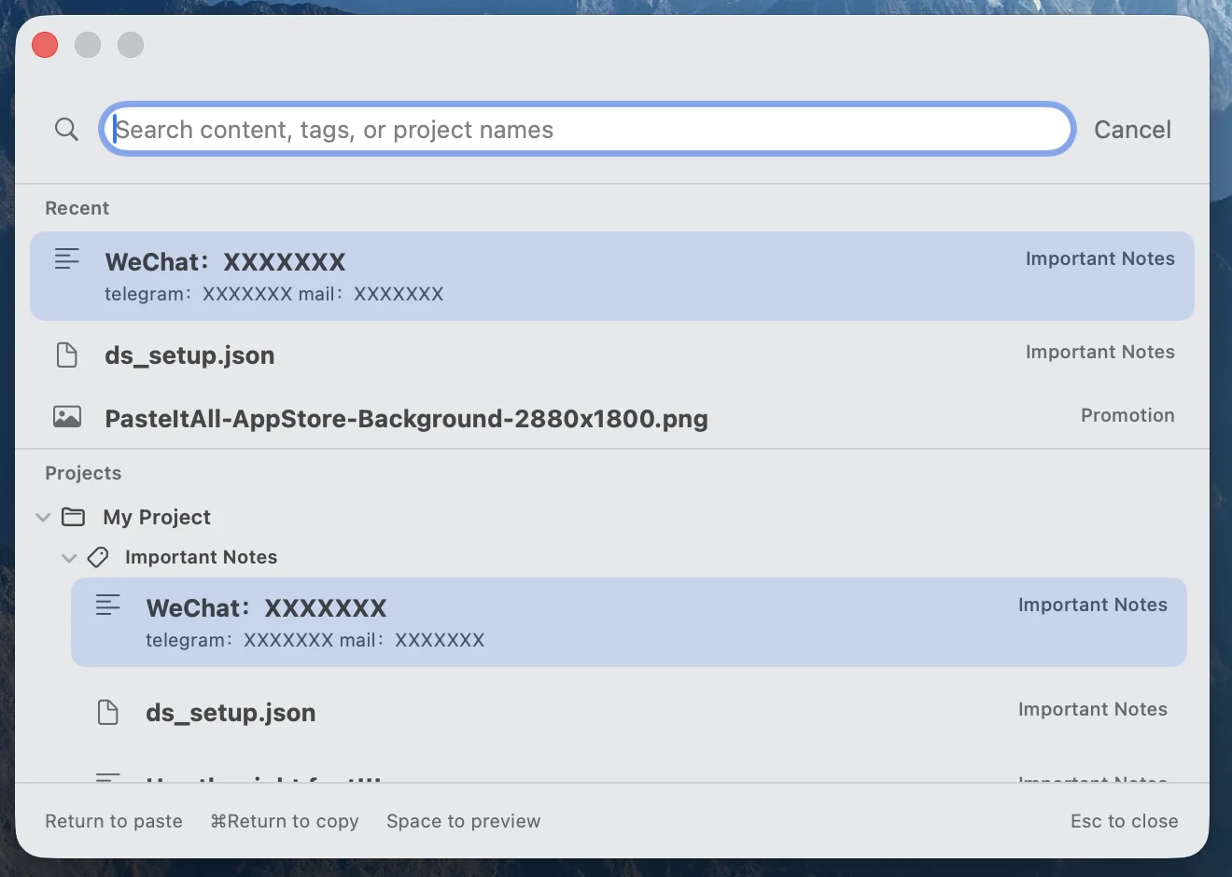Click Space to preview hint
This screenshot has width=1232, height=877.
(x=463, y=821)
